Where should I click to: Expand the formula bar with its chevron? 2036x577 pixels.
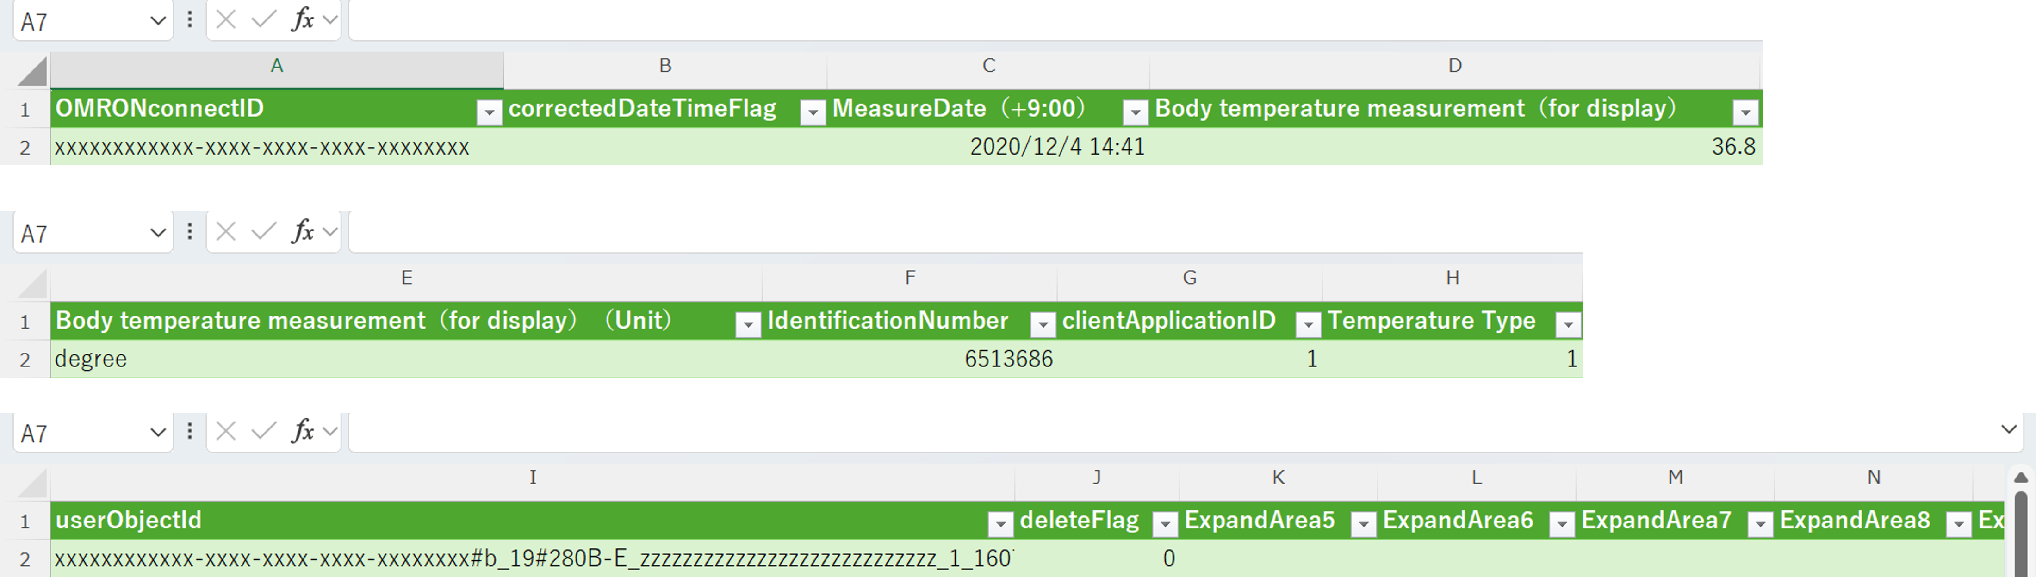[x=2008, y=430]
